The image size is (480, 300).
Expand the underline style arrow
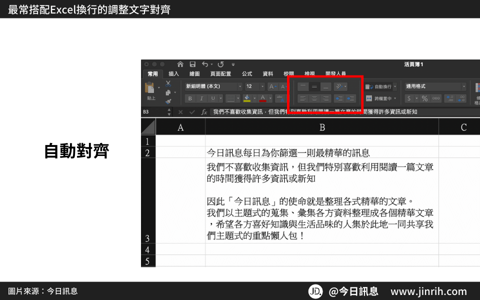tap(220, 98)
